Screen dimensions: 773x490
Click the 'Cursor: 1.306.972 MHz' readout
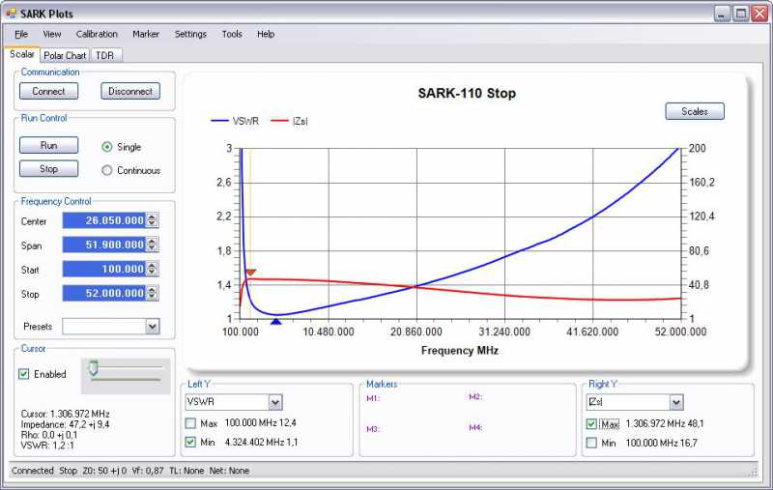click(65, 414)
